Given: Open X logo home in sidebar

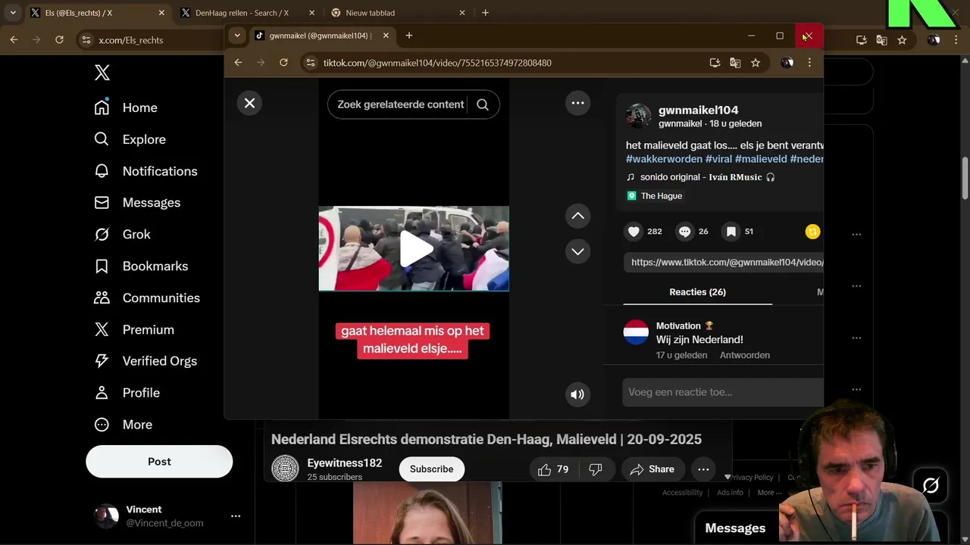Looking at the screenshot, I should tap(102, 73).
